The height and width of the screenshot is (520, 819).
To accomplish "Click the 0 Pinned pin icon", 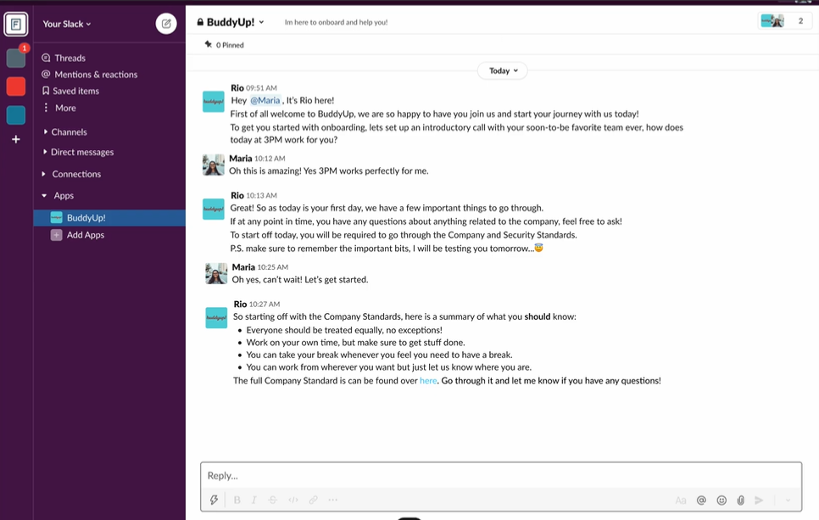I will click(209, 44).
